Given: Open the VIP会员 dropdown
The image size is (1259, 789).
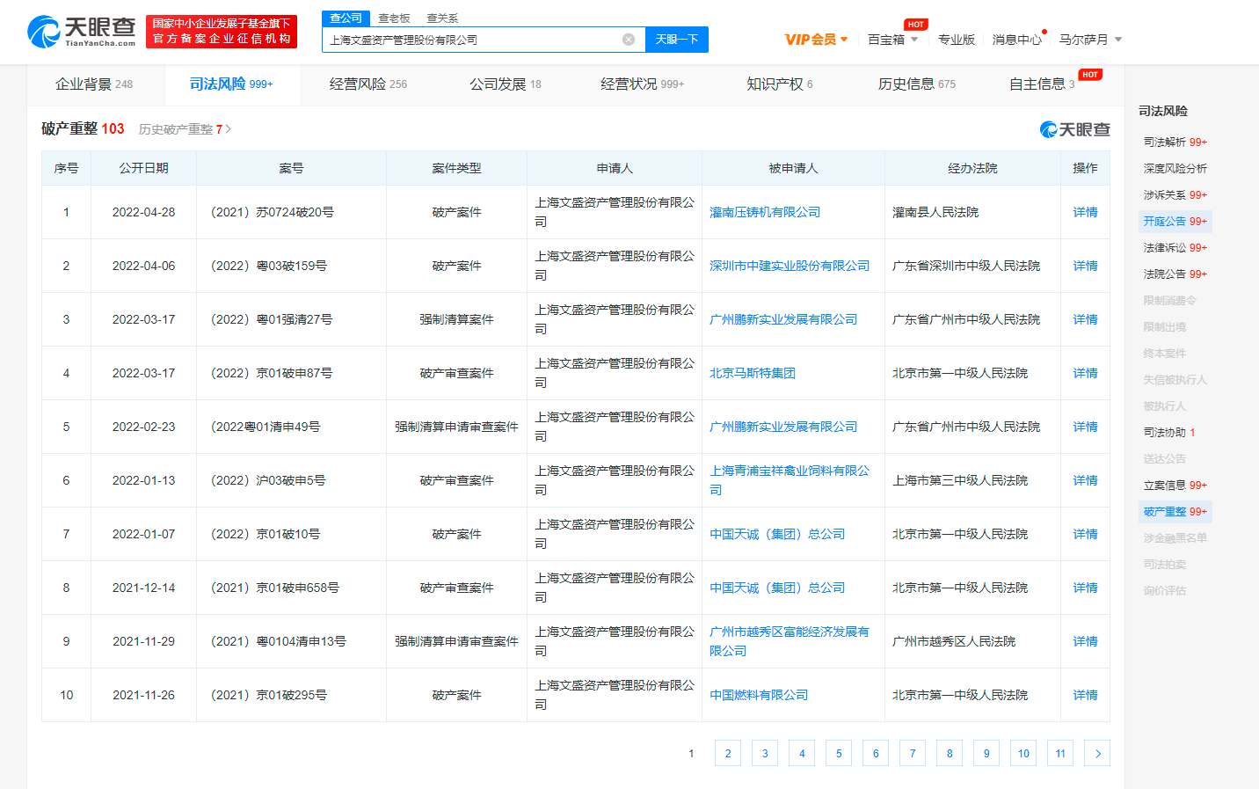Looking at the screenshot, I should (816, 40).
